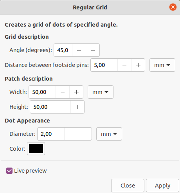This screenshot has width=180, height=193.
Task: Increase the patch Height value
Action: tap(77, 107)
